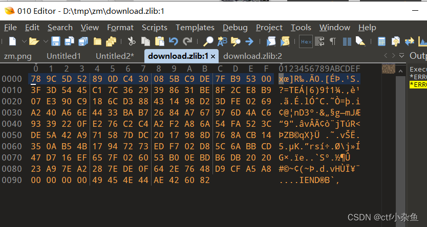Click the Run Template scroll icon
The width and height of the screenshot is (427, 227).
pyautogui.click(x=285, y=41)
